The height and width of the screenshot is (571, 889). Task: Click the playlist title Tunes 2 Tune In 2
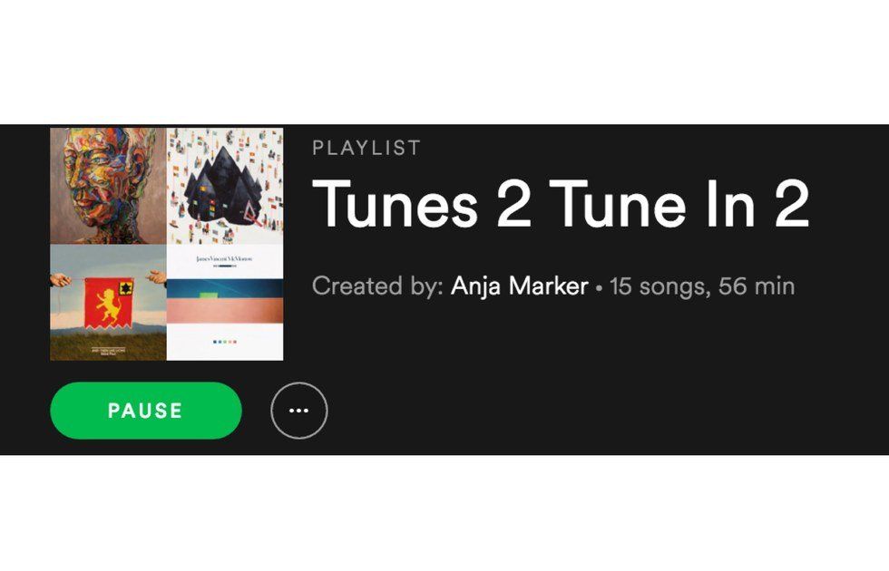pos(561,204)
